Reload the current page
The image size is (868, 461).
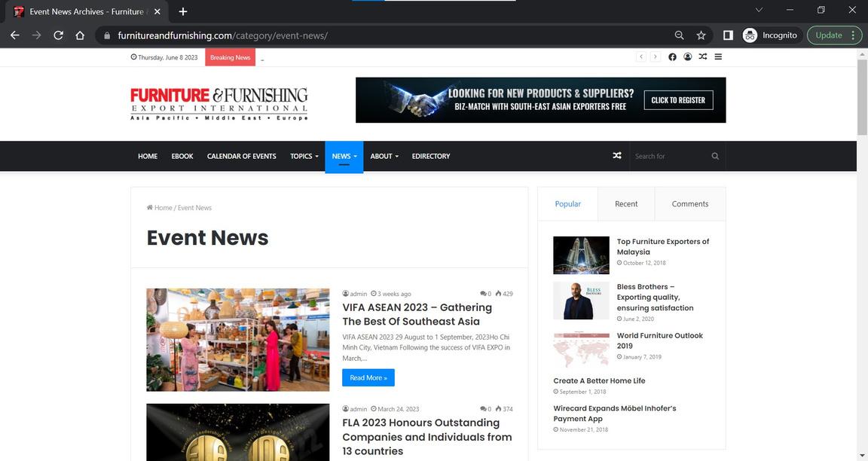click(x=58, y=35)
